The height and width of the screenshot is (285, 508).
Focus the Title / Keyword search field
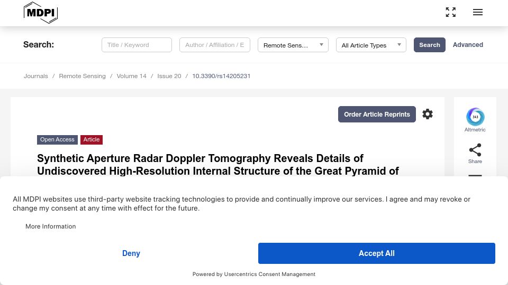click(137, 45)
